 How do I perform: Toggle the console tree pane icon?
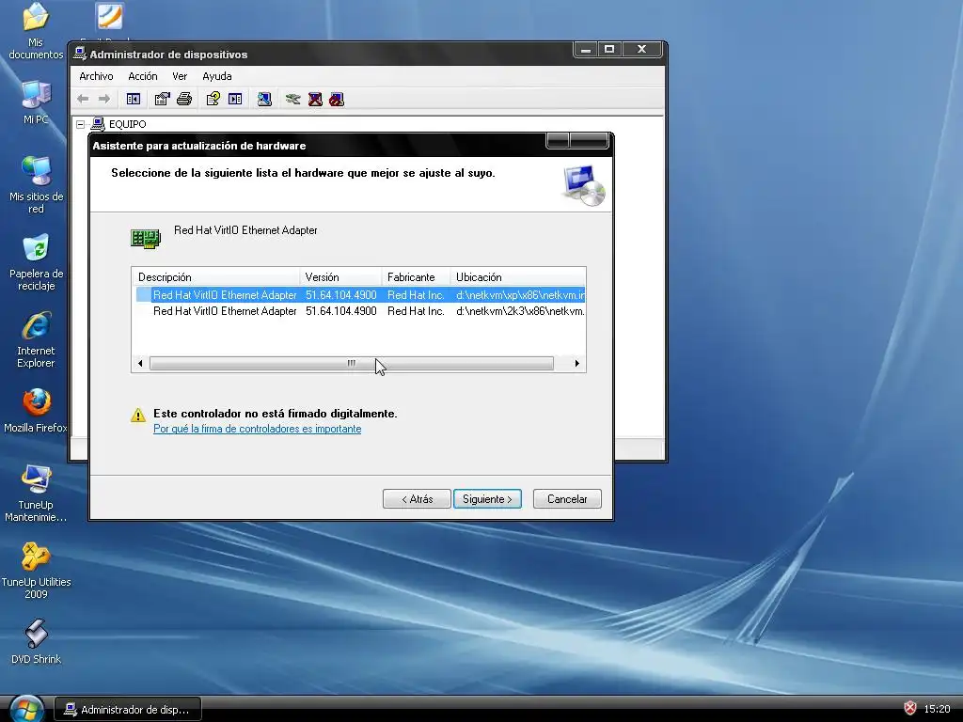[134, 99]
